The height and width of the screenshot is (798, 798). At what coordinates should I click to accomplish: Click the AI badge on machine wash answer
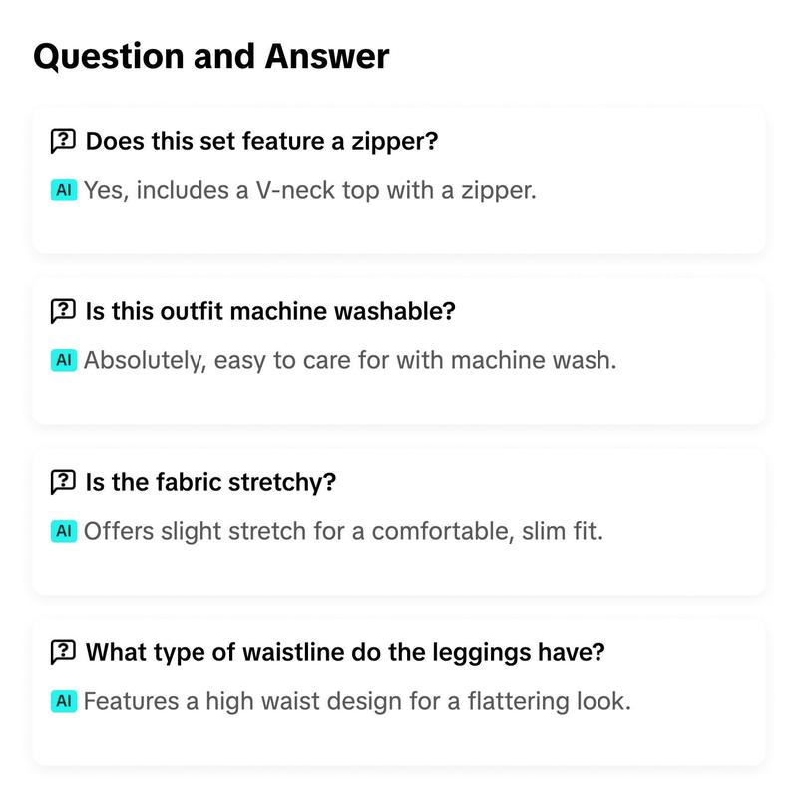pos(64,360)
